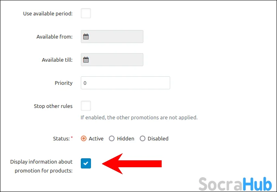Screen dimensions: 277x192
Task: Enable the Use available period checkbox
Action: pyautogui.click(x=86, y=13)
